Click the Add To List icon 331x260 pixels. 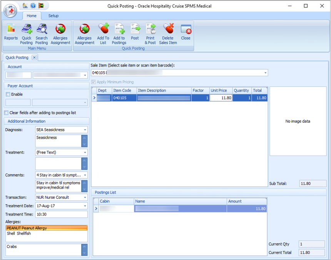point(104,33)
